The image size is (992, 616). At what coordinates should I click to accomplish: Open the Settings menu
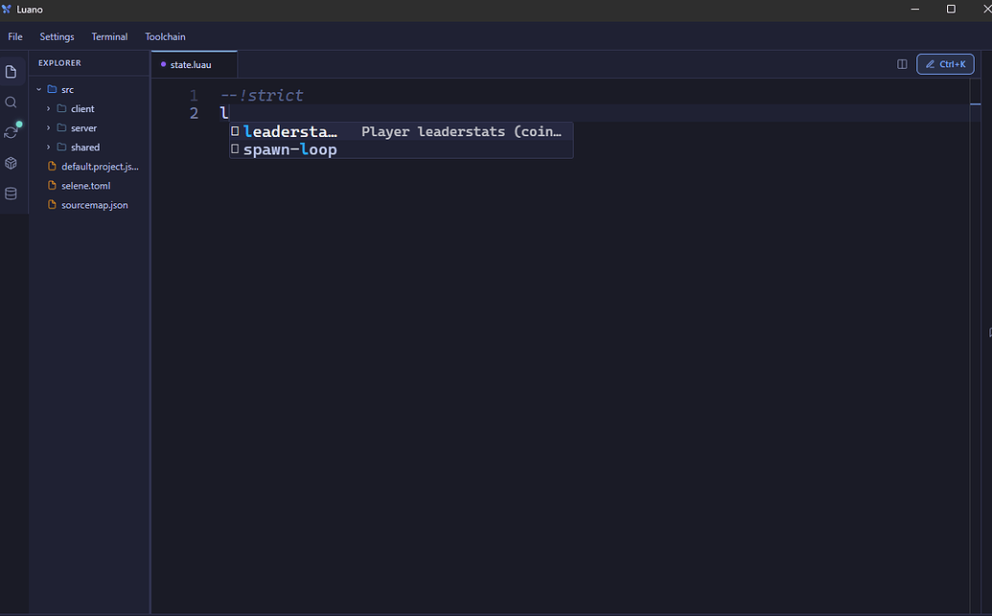coord(57,36)
